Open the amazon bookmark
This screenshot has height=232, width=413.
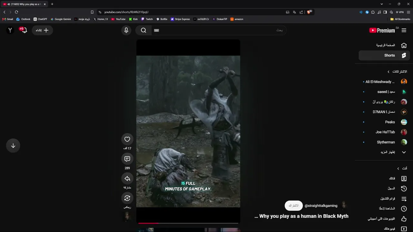pos(237,19)
